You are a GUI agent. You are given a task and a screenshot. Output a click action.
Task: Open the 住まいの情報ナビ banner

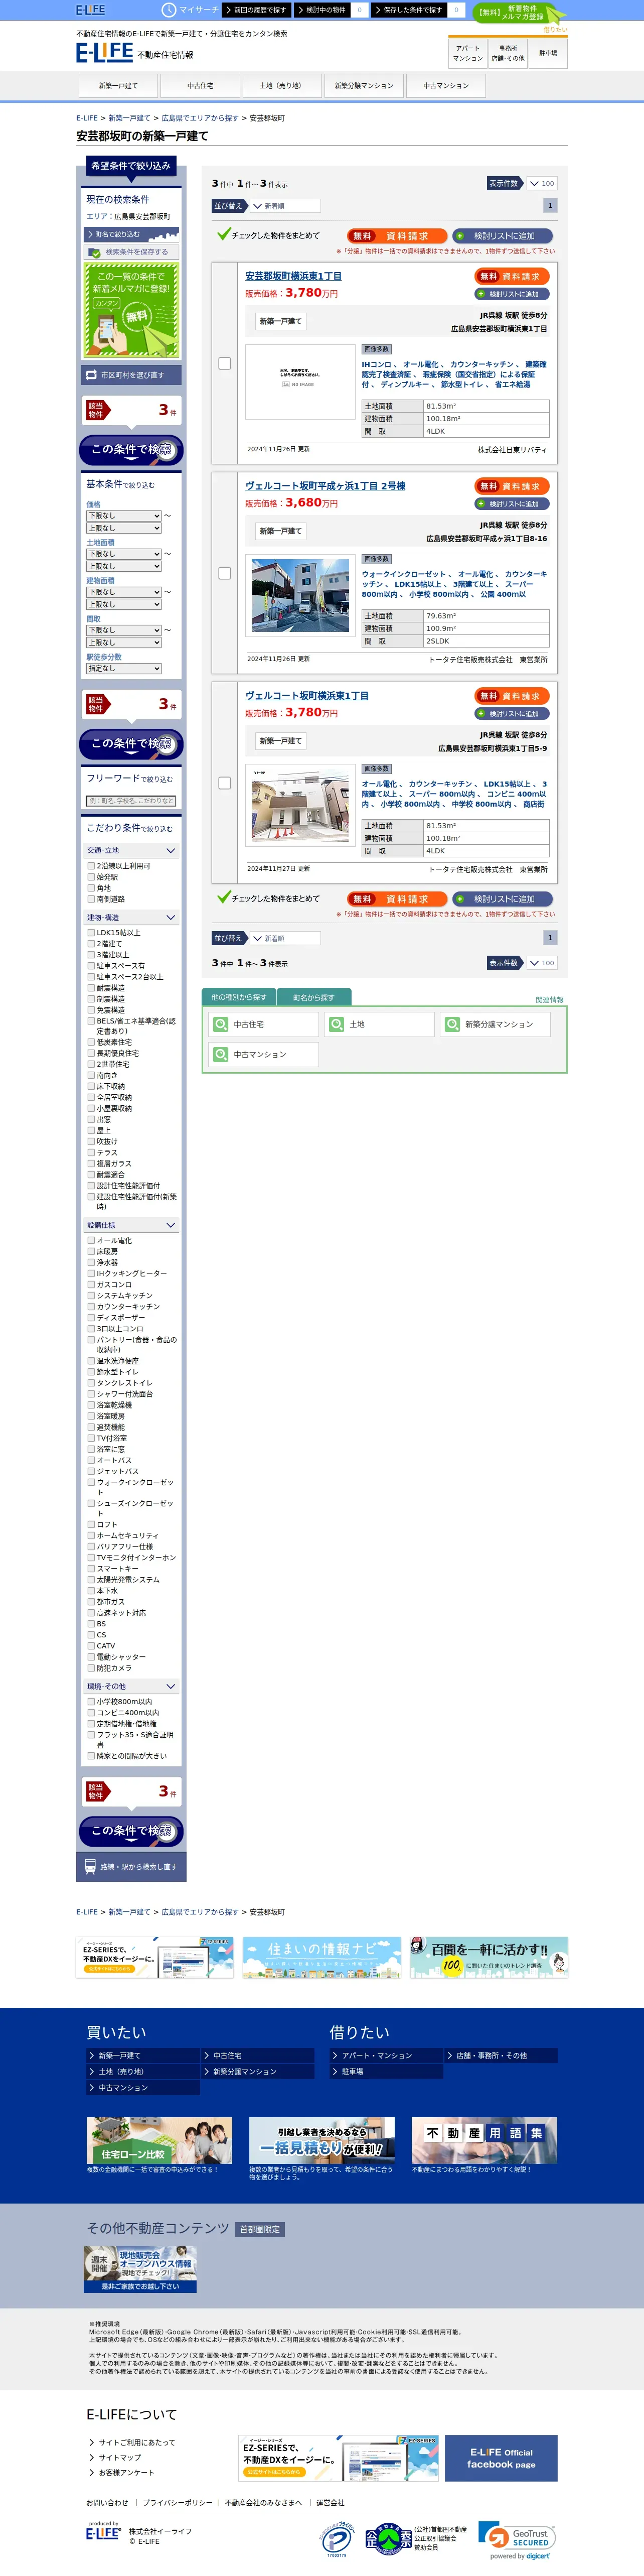tap(321, 1956)
